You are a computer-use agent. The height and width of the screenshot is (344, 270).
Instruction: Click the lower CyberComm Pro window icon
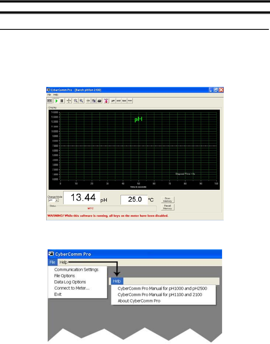pyautogui.click(x=51, y=254)
